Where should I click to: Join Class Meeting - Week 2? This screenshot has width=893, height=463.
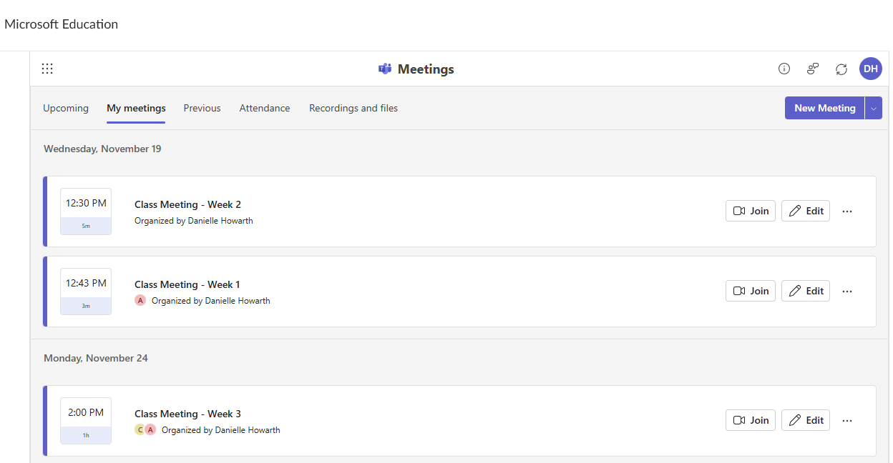click(x=751, y=211)
